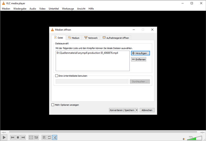The height and width of the screenshot is (141, 206).
Task: Click the Konvertieren / Speichern button
Action: (x=122, y=110)
